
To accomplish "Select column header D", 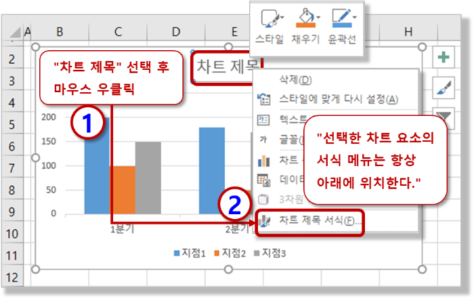I will point(176,31).
